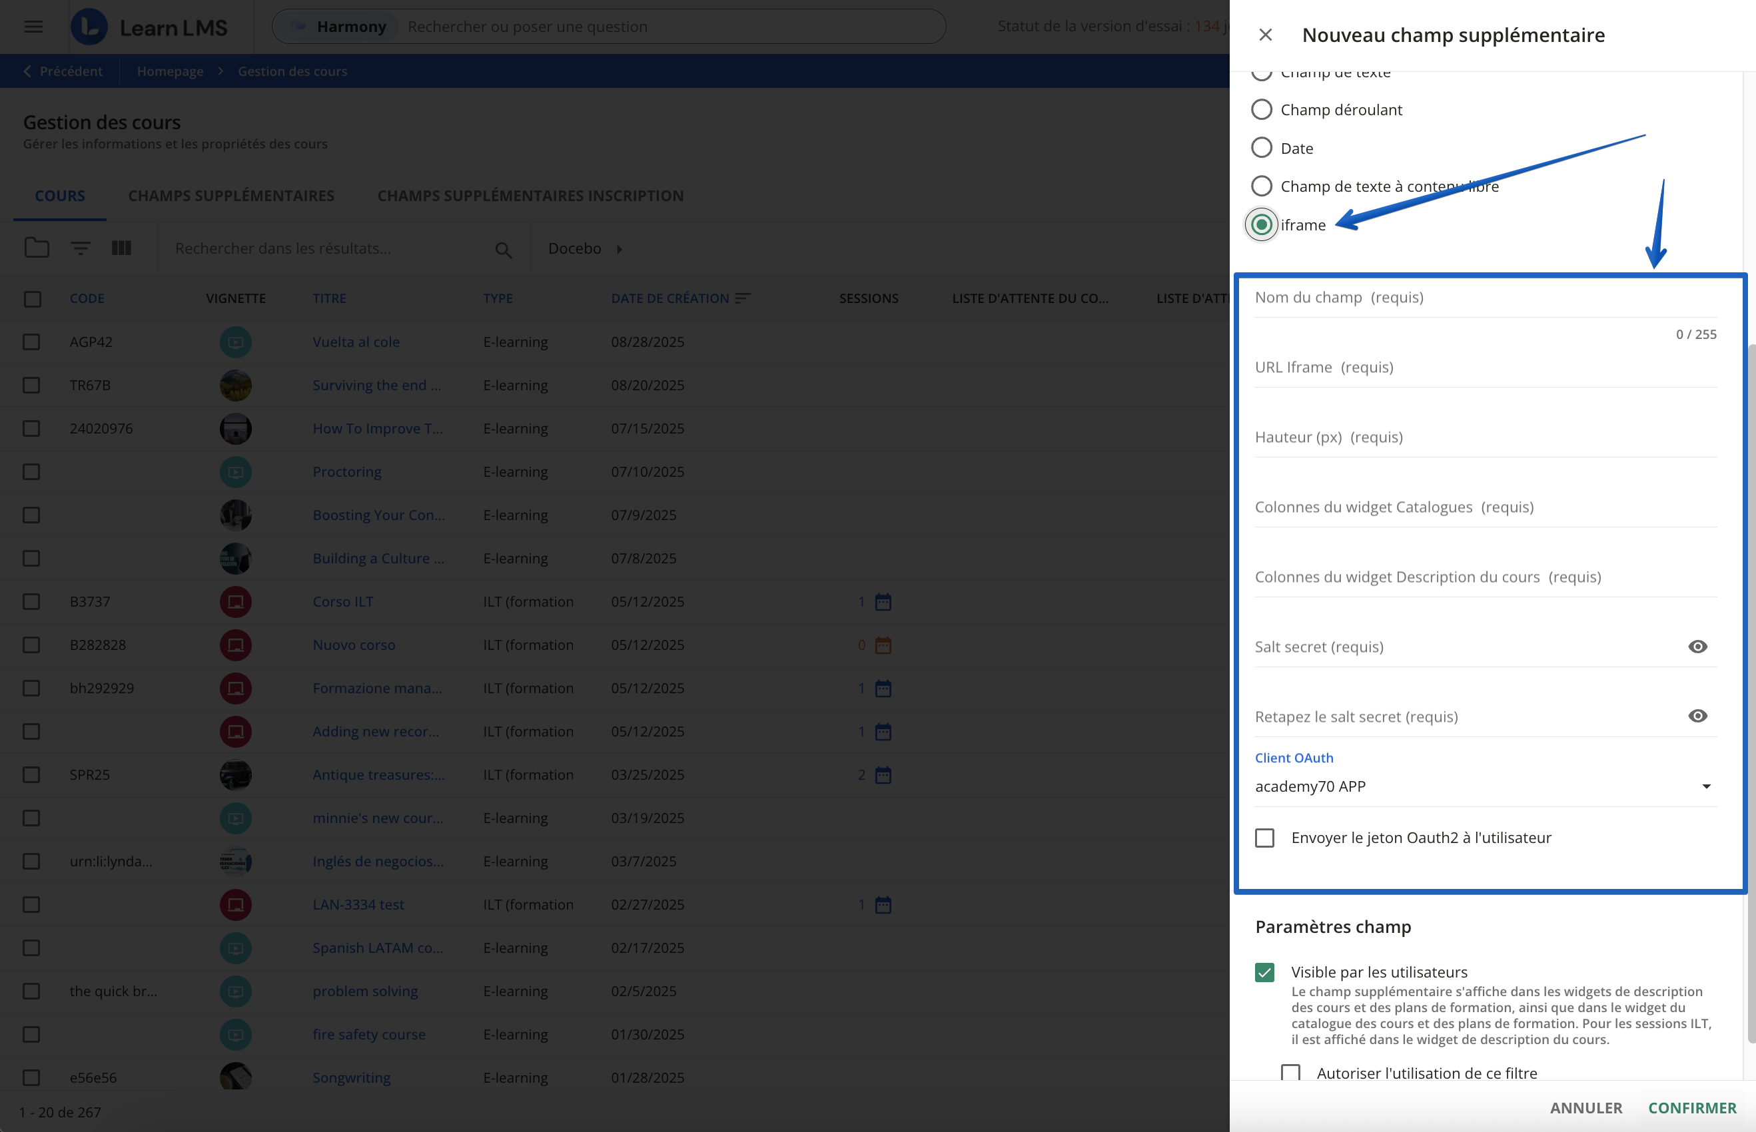The width and height of the screenshot is (1756, 1132).
Task: Uncheck Visible par les utilisateurs
Action: tap(1265, 972)
